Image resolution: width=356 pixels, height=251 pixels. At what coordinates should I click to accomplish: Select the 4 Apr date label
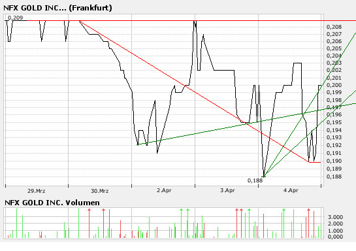point(291,190)
